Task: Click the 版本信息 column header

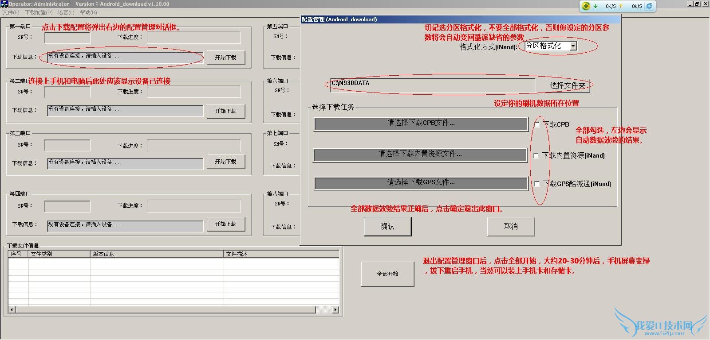Action: click(157, 254)
